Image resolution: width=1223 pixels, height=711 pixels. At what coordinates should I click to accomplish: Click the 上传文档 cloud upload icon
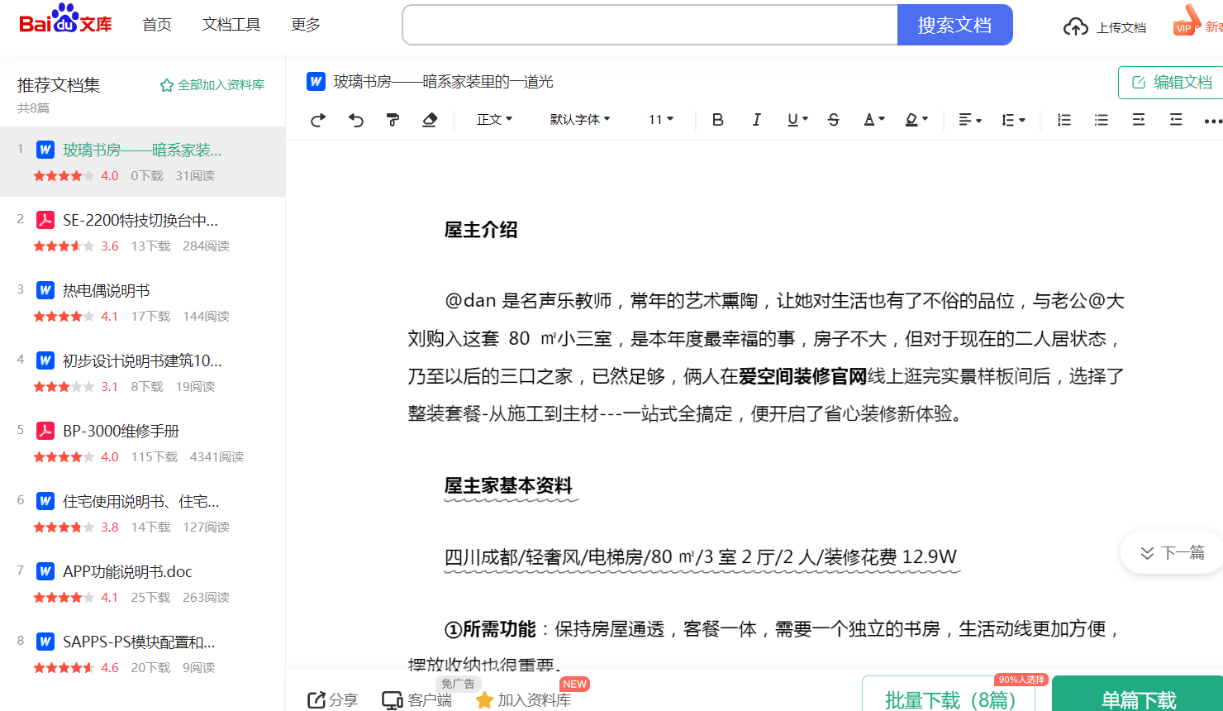click(x=1076, y=26)
